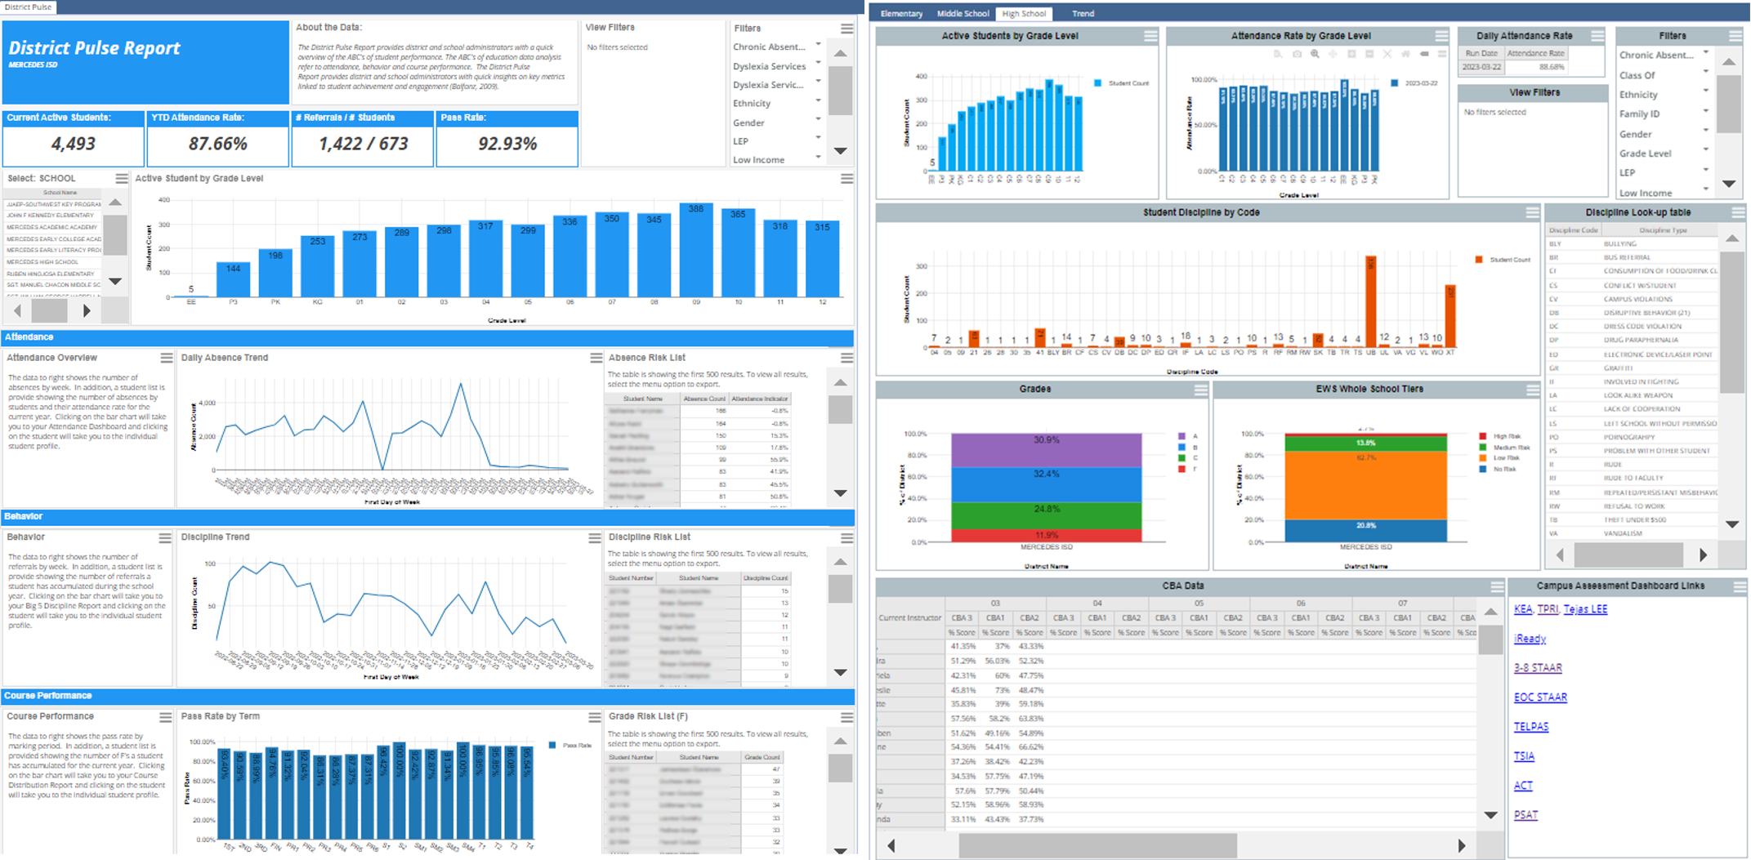
Task: Open the KEA assessment link
Action: point(1523,609)
